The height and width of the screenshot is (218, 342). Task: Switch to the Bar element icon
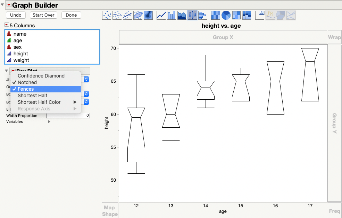(x=171, y=15)
